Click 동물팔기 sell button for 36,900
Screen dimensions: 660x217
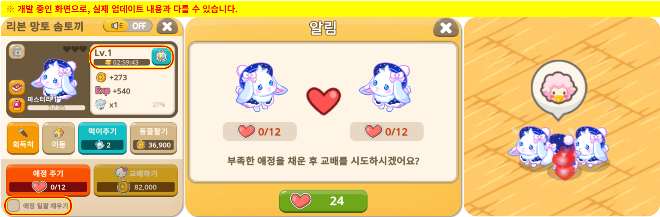click(153, 138)
